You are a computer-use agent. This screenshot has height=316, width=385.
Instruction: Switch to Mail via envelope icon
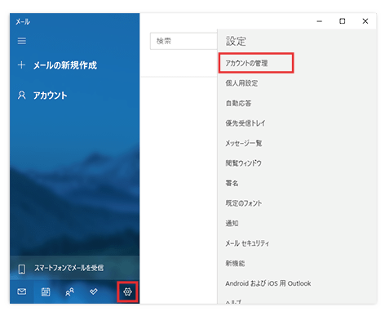[x=22, y=292]
